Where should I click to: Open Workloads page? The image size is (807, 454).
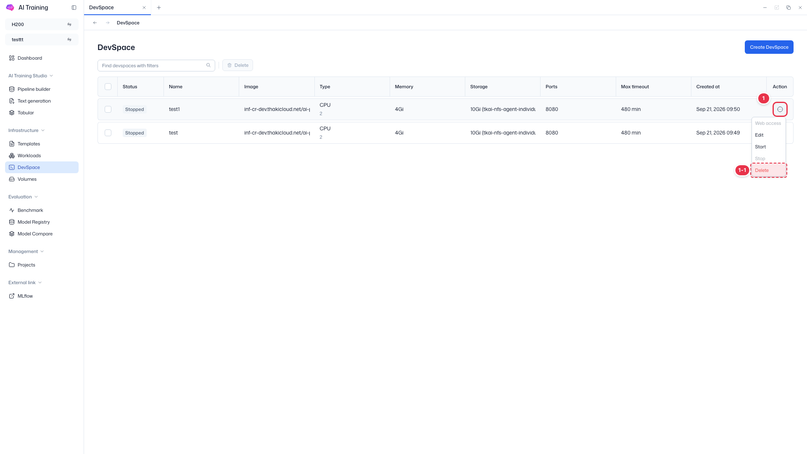[42, 156]
